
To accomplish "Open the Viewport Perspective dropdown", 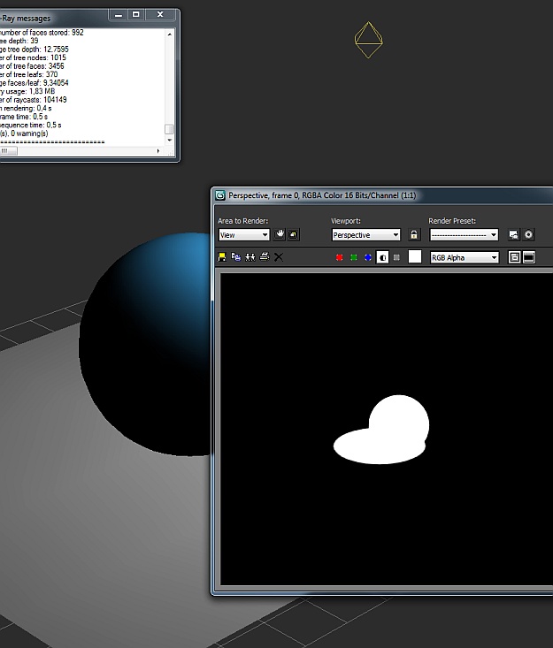I will click(x=366, y=235).
